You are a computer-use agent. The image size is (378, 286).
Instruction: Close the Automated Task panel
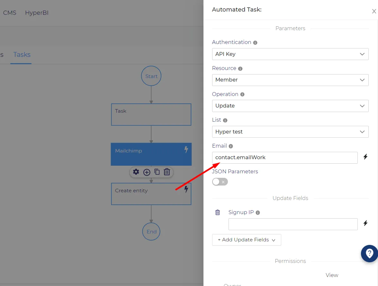click(x=374, y=11)
